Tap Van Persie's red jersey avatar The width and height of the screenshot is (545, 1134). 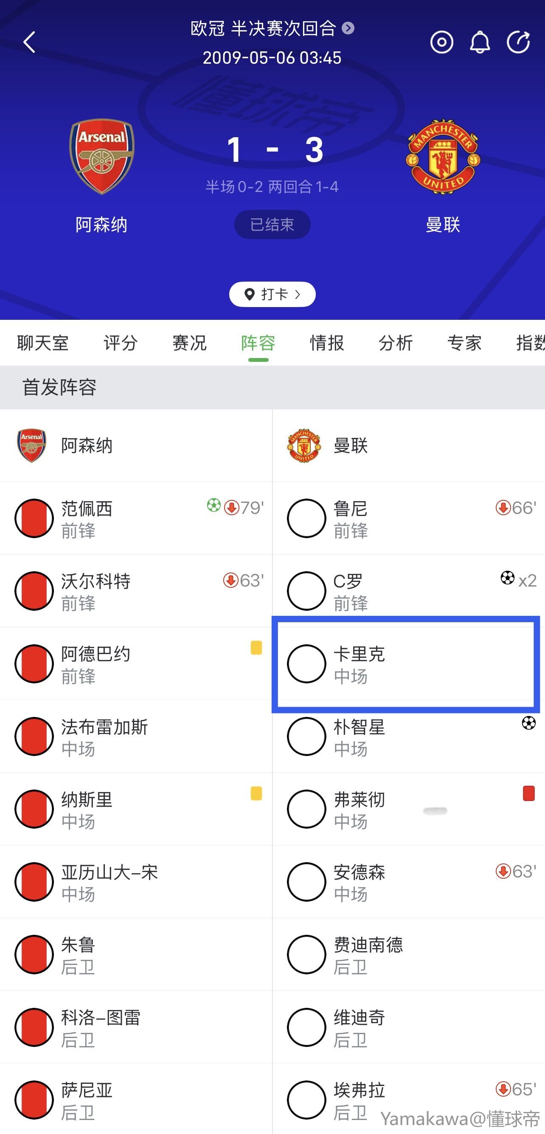coord(34,518)
